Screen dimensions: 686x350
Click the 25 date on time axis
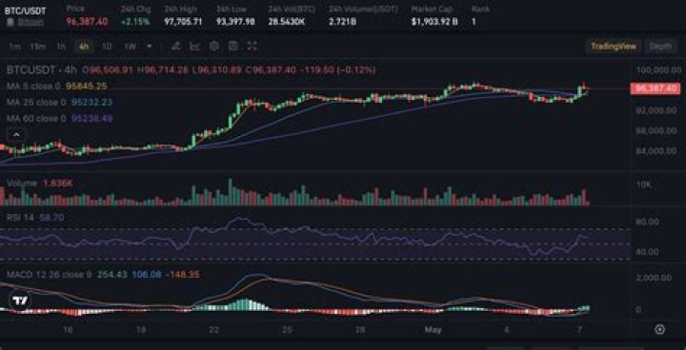point(287,329)
